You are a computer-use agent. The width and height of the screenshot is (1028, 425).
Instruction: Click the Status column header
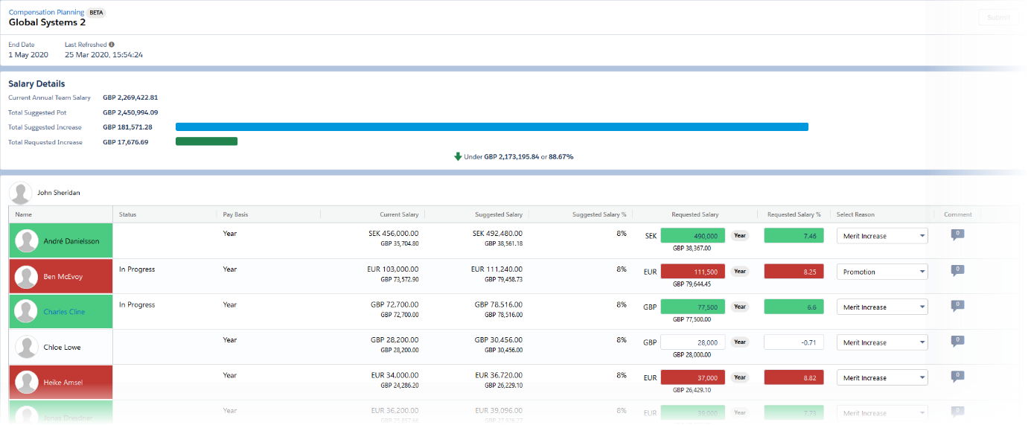click(128, 214)
